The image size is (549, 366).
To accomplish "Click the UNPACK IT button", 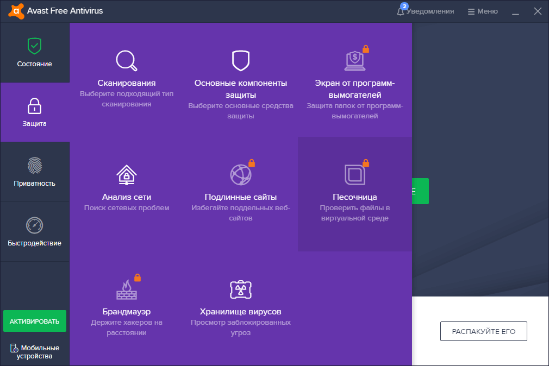I will pyautogui.click(x=483, y=331).
